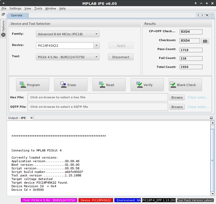Minimize the Output panel
216x204 pixels.
211,118
